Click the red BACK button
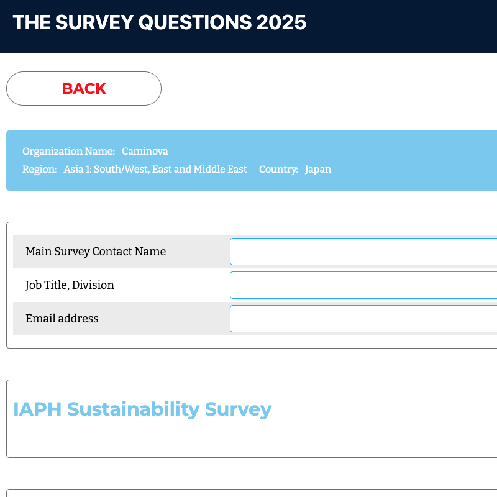The height and width of the screenshot is (497, 497). (84, 88)
